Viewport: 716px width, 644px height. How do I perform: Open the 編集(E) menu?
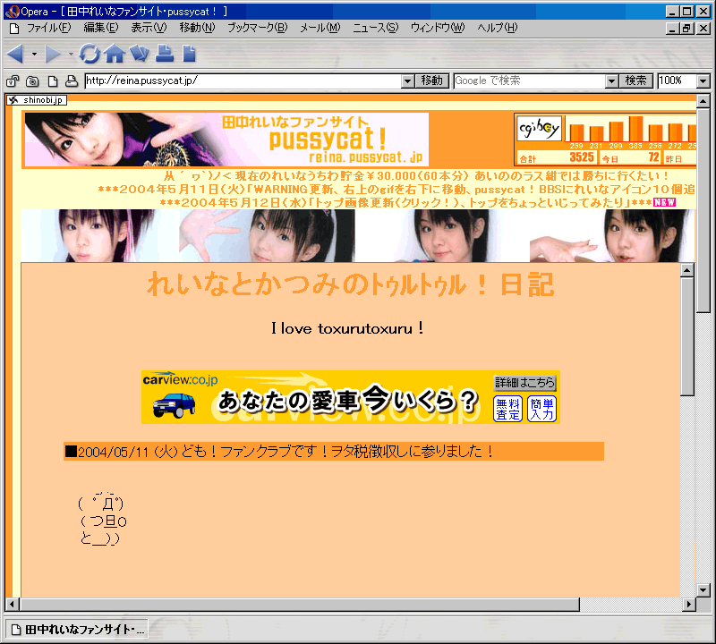(x=101, y=28)
